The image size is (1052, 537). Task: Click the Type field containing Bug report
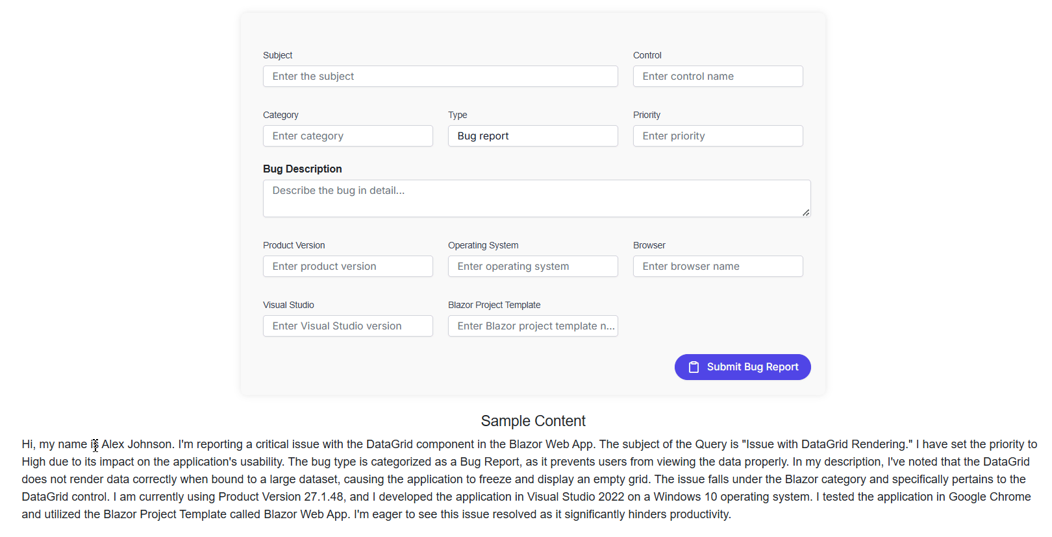click(532, 136)
